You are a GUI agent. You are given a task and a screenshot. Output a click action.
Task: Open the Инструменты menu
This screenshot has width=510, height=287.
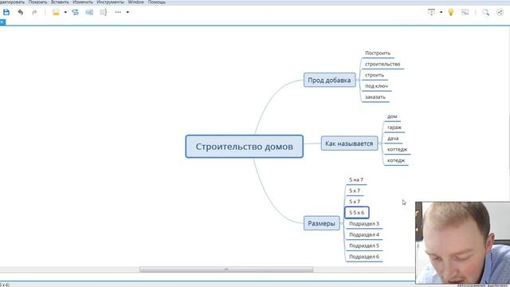110,2
